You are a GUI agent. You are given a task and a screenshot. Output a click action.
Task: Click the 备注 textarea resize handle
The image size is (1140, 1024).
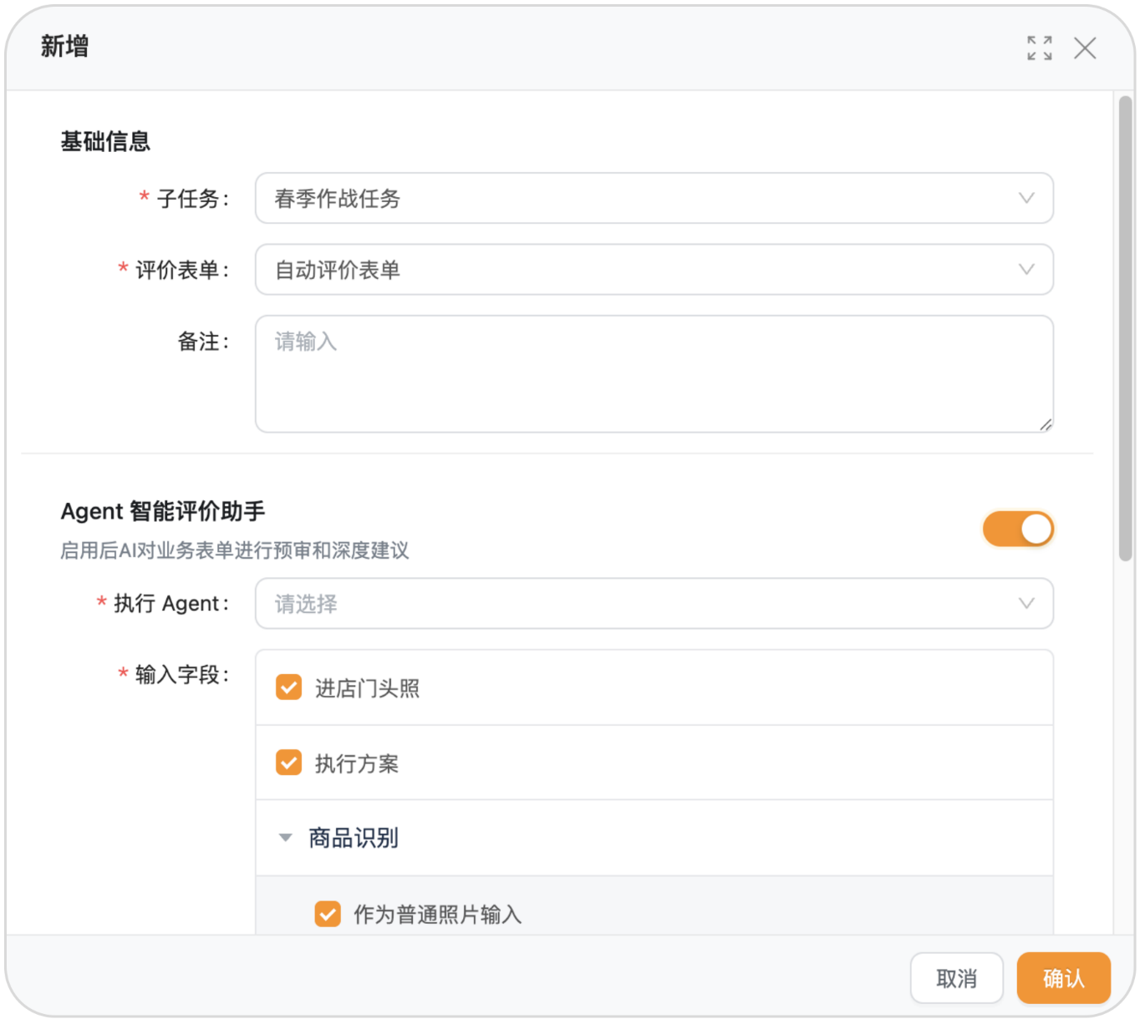pyautogui.click(x=1046, y=425)
